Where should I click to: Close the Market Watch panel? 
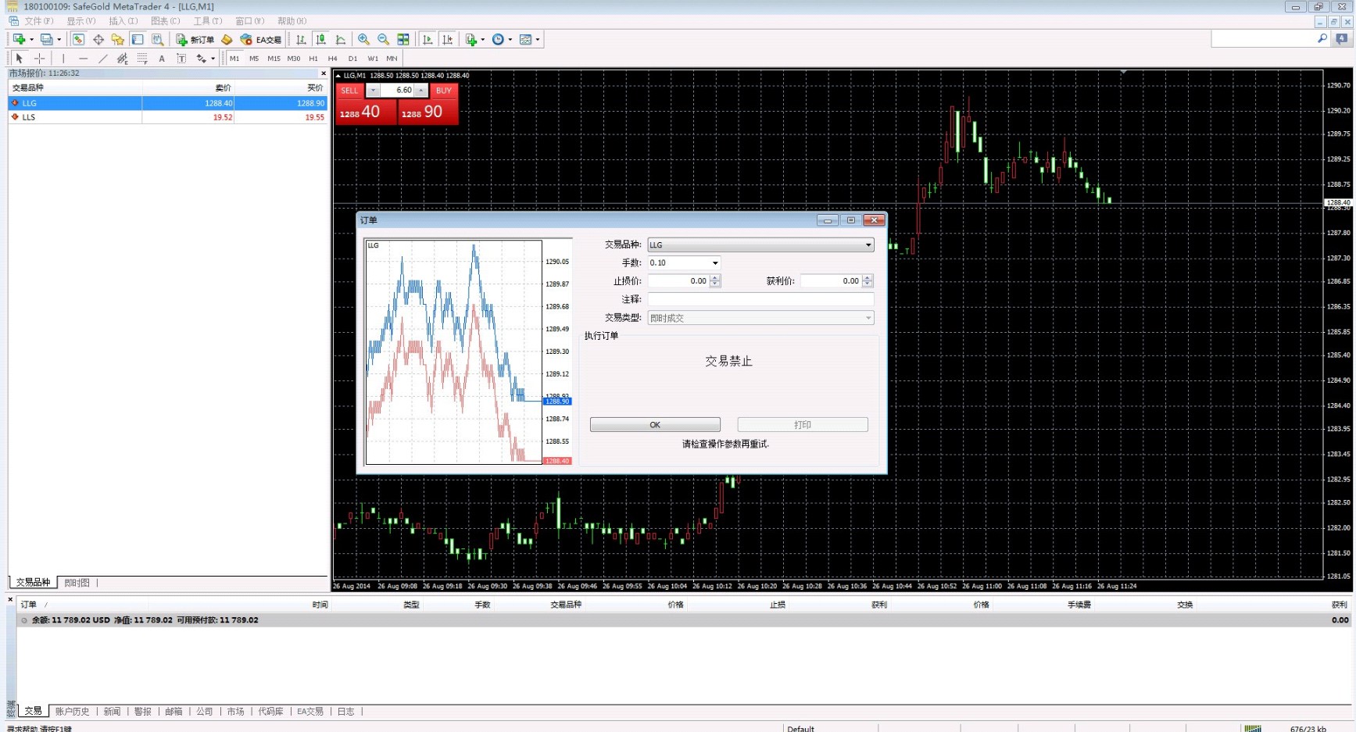click(324, 73)
